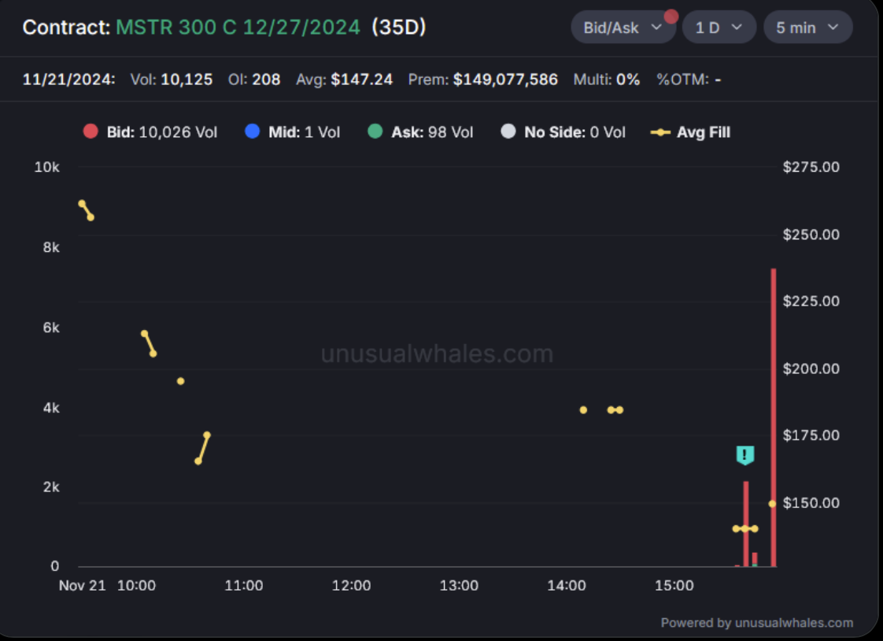Click the Prem $149,077,586 value
Screen dimensions: 883x641
505,80
